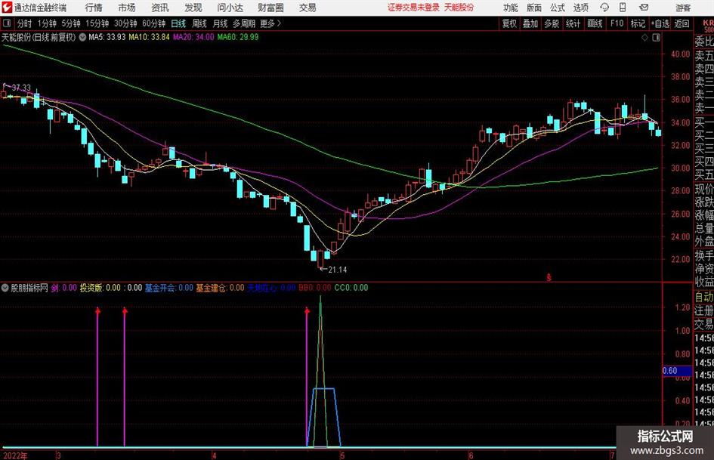Click 天能股份 red title text
714x460 pixels.
coord(459,8)
